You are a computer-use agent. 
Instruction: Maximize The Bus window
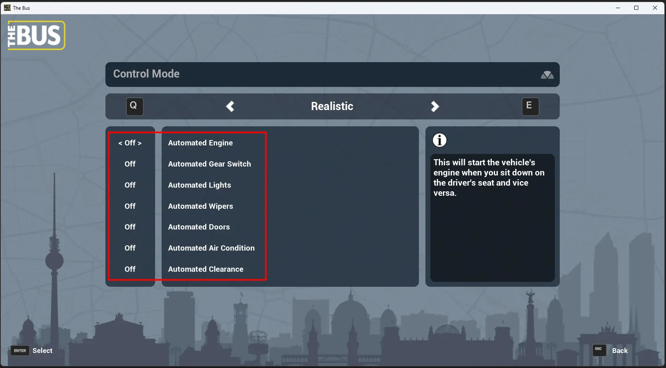pyautogui.click(x=636, y=8)
